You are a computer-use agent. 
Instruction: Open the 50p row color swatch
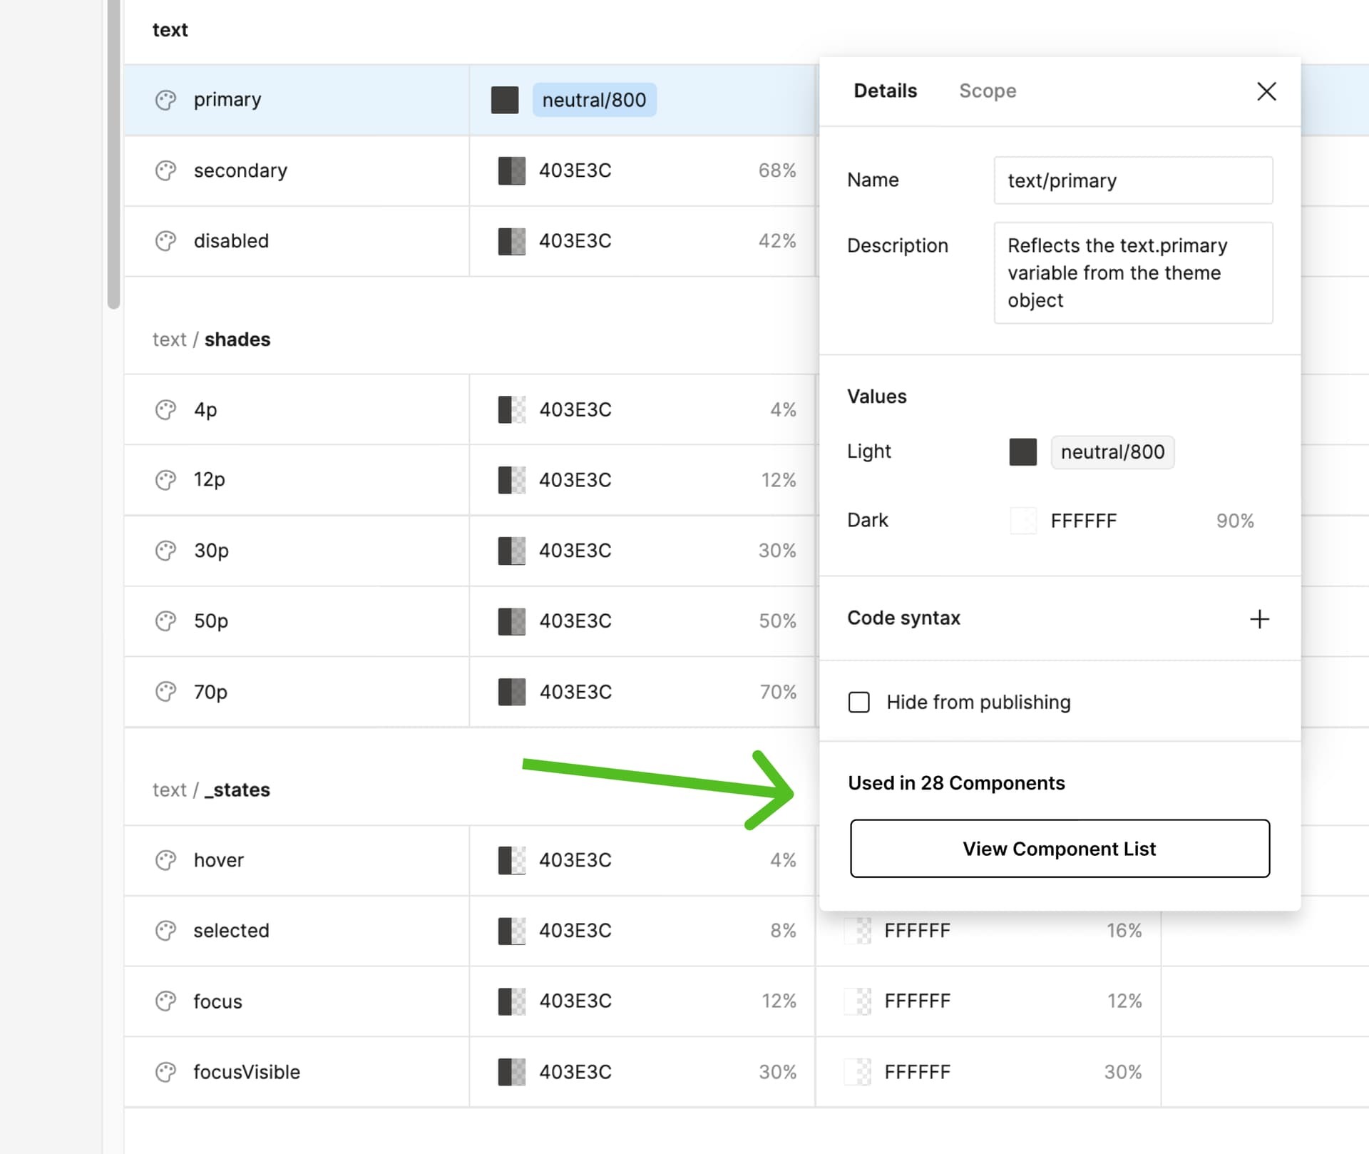511,621
